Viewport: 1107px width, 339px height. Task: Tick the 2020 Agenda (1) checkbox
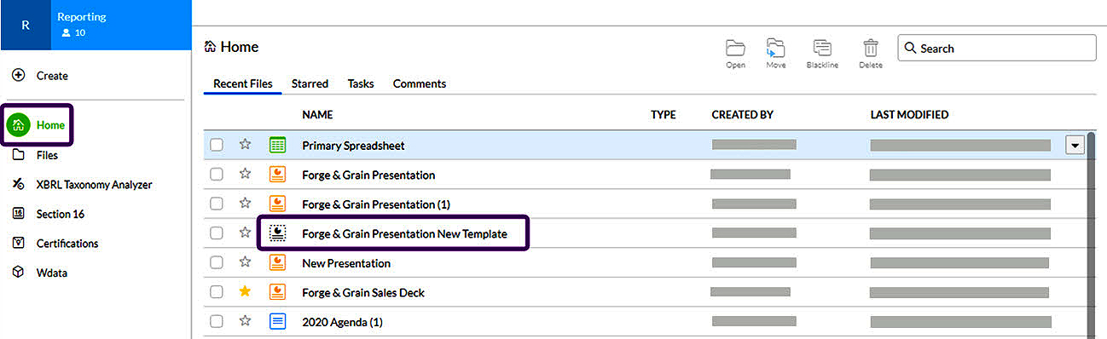tap(217, 322)
